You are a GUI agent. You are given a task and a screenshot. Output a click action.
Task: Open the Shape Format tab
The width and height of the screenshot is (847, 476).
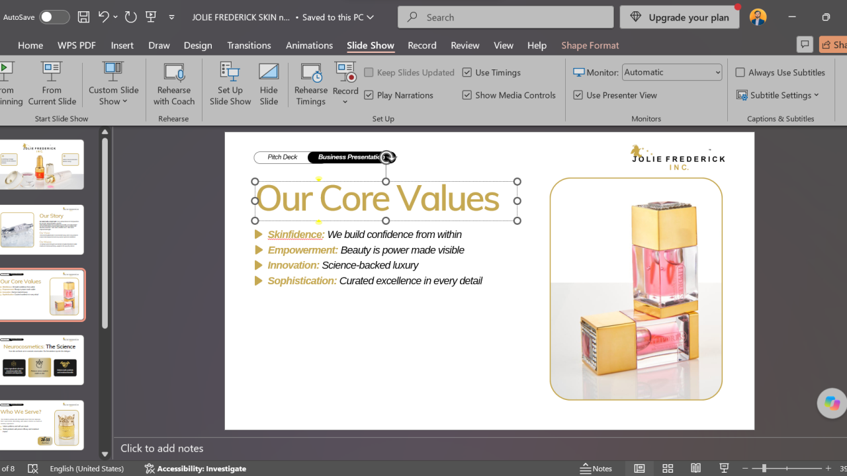tap(590, 45)
